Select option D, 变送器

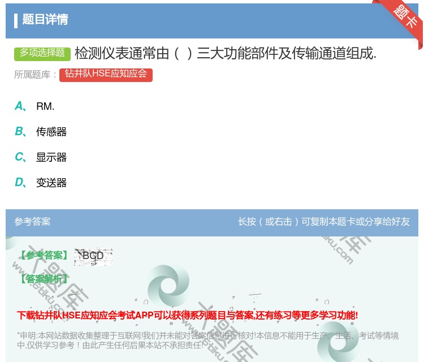click(41, 182)
